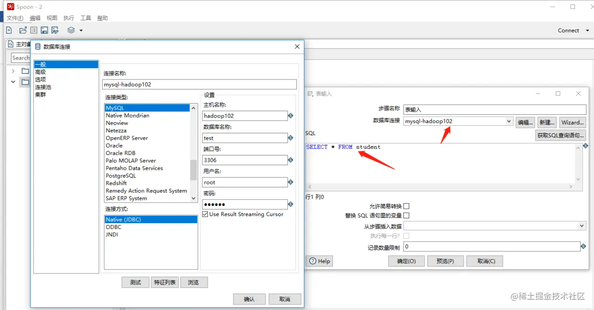Click the save toolbar icon

coord(44,30)
